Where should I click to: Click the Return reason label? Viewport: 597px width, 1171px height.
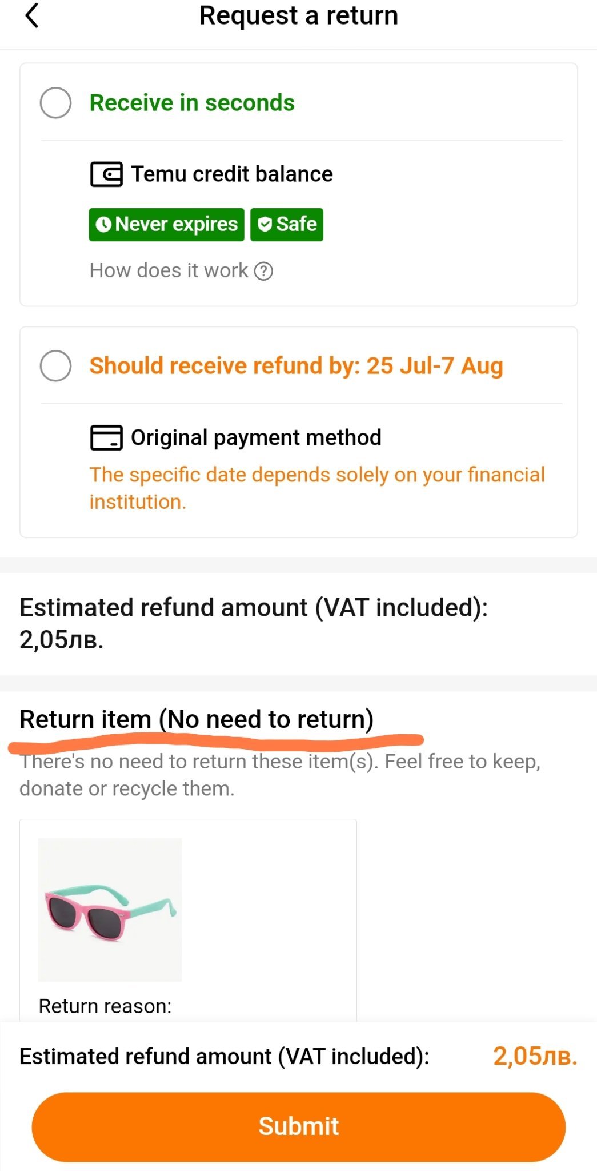coord(105,1006)
